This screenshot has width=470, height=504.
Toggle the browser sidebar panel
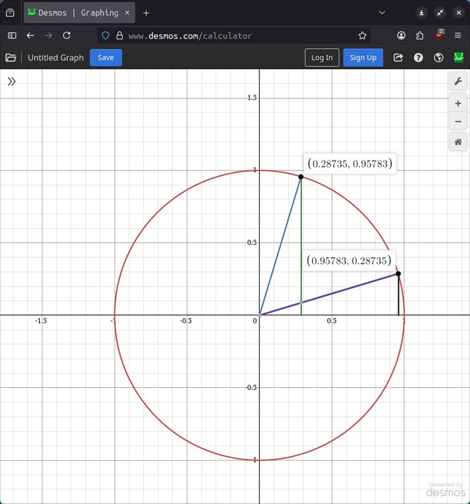pos(12,35)
